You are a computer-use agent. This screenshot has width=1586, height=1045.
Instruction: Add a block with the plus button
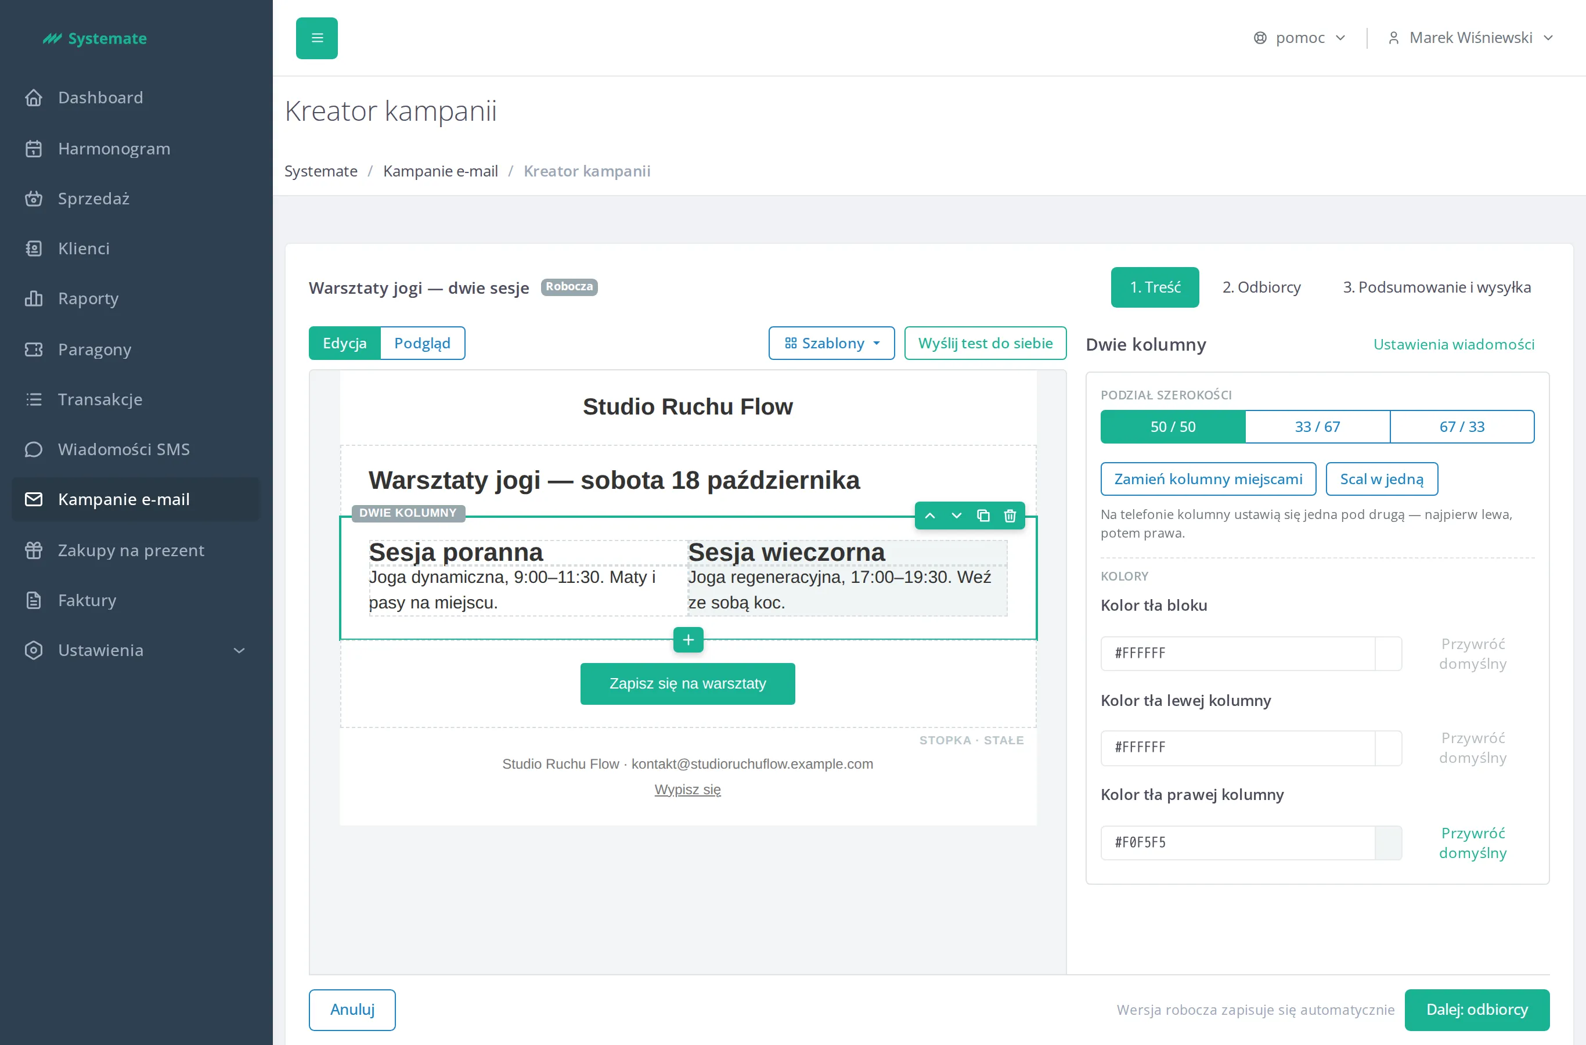pos(689,640)
